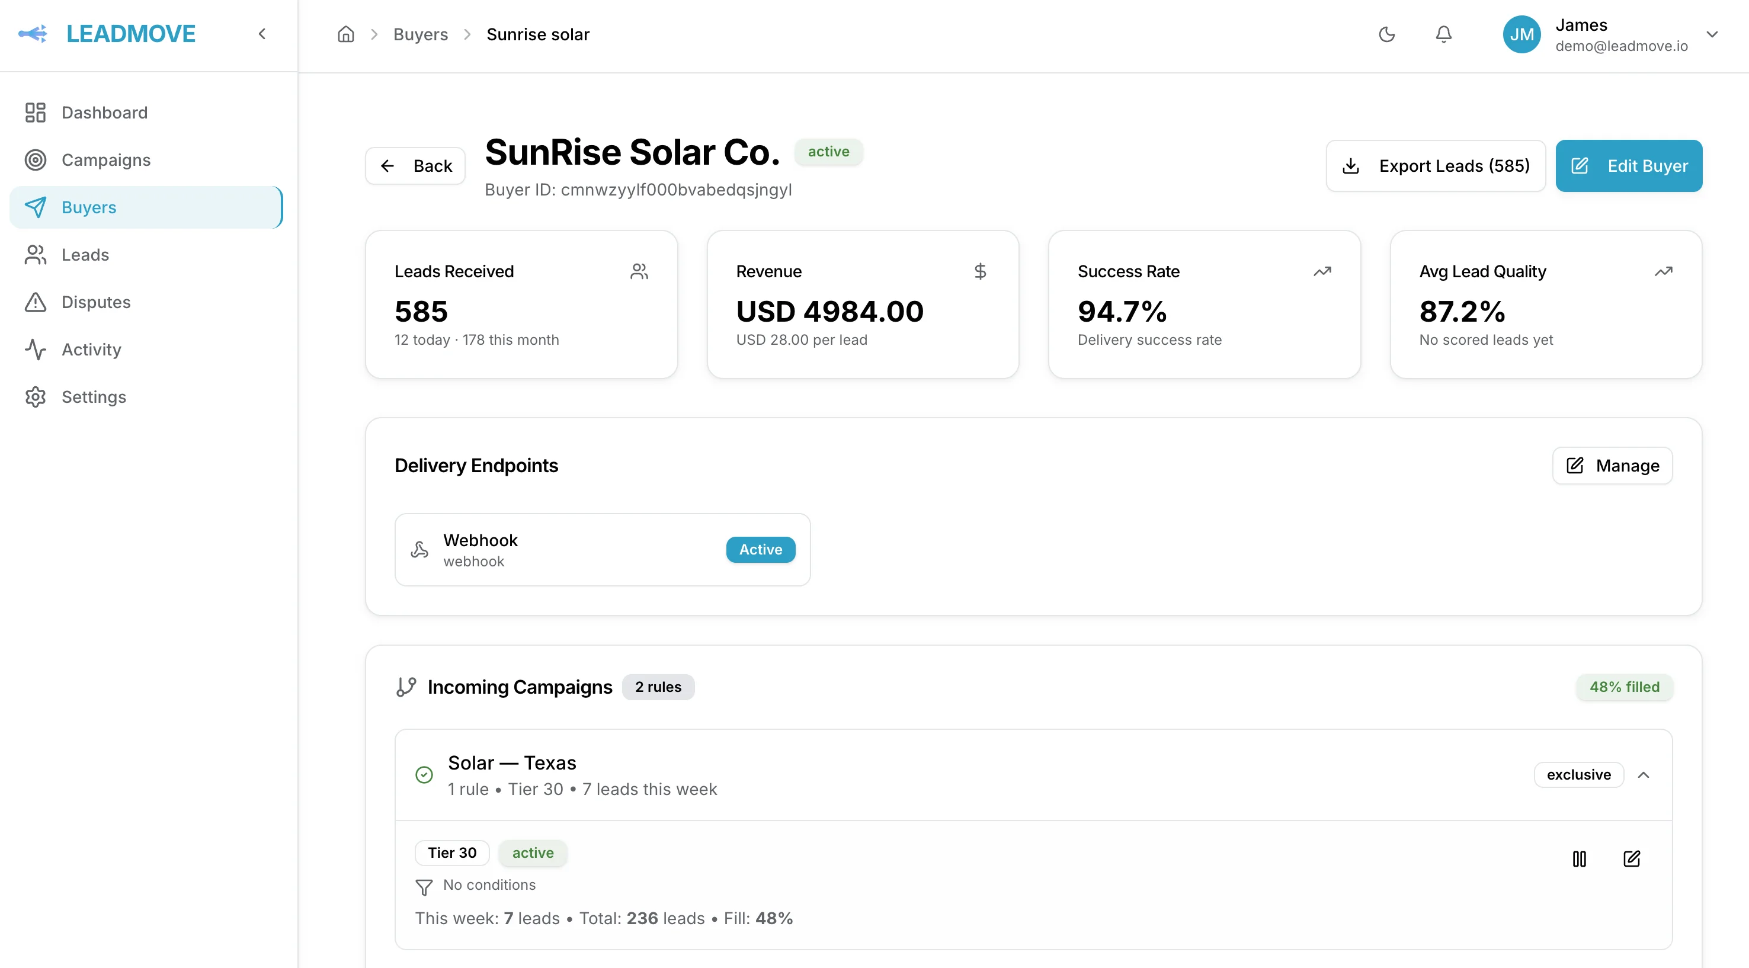Open Activity in the sidebar
Screen dimensions: 1749x968
click(x=147, y=350)
